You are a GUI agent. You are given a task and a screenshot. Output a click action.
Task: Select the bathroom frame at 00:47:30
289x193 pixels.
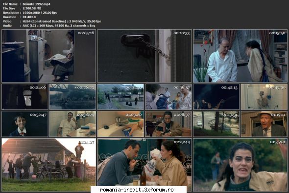(264, 97)
